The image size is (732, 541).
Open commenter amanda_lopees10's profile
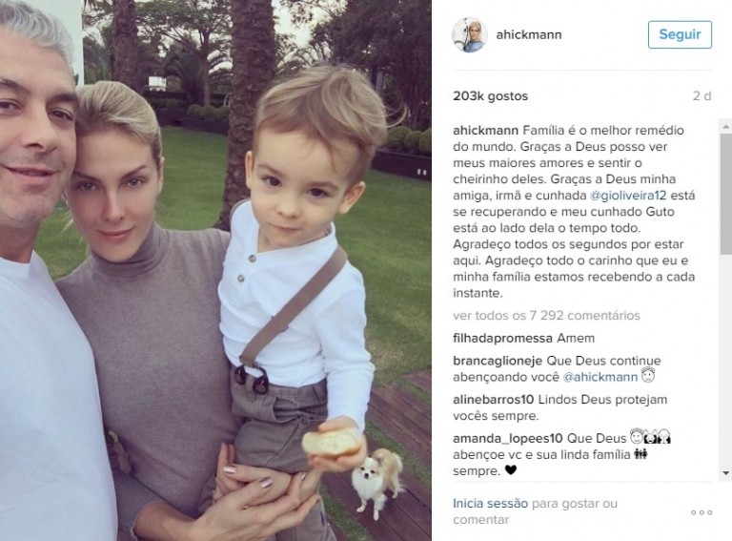point(508,438)
